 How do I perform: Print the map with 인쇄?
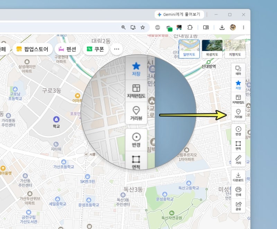(238, 192)
